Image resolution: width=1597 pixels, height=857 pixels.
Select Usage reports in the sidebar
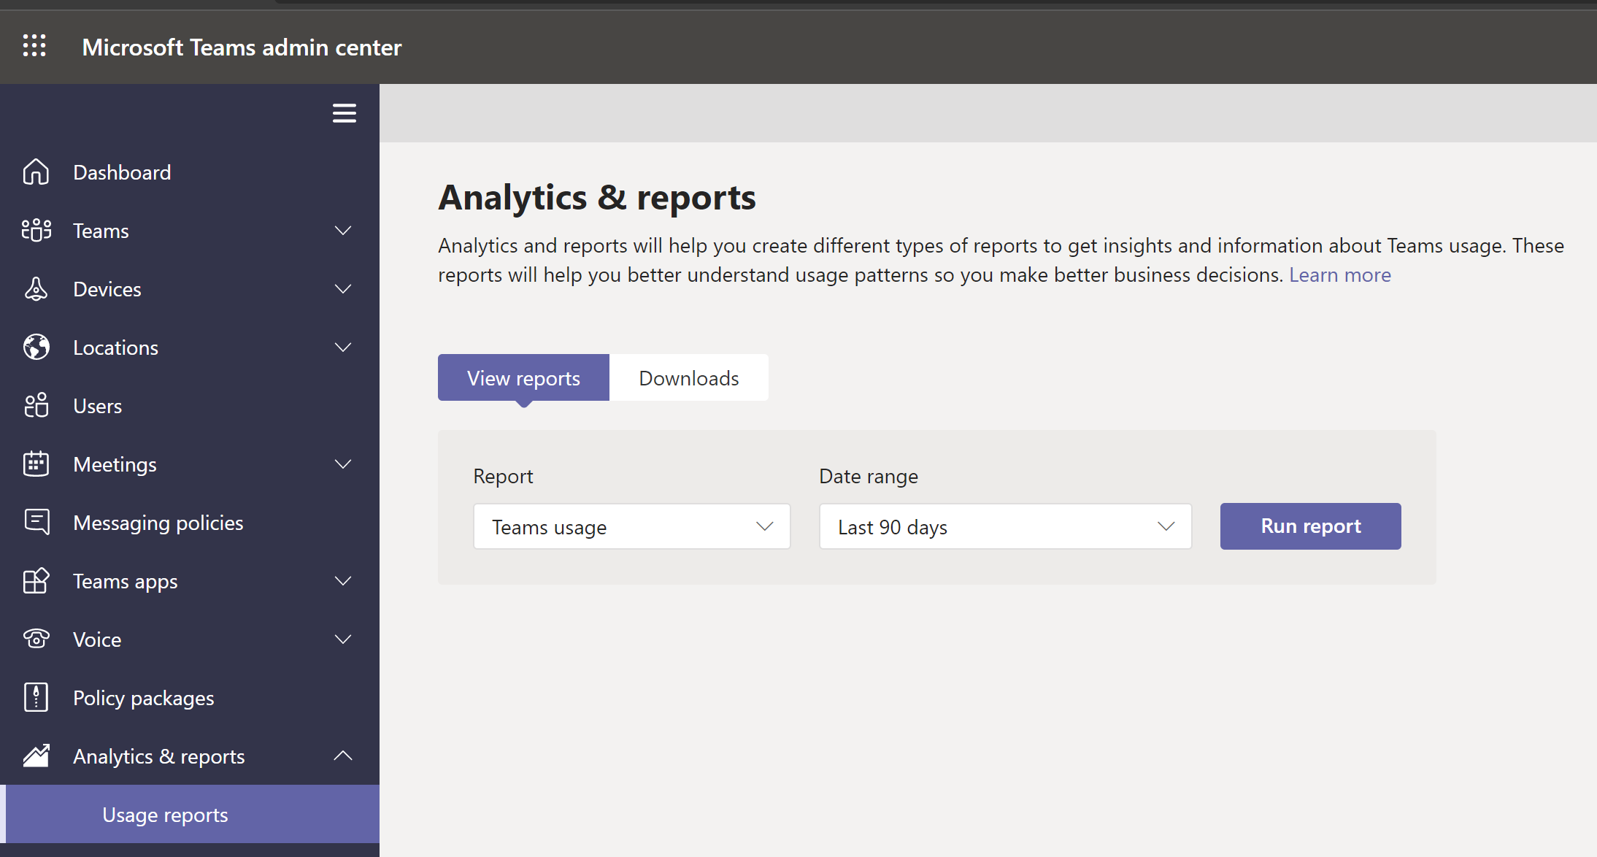click(x=165, y=814)
